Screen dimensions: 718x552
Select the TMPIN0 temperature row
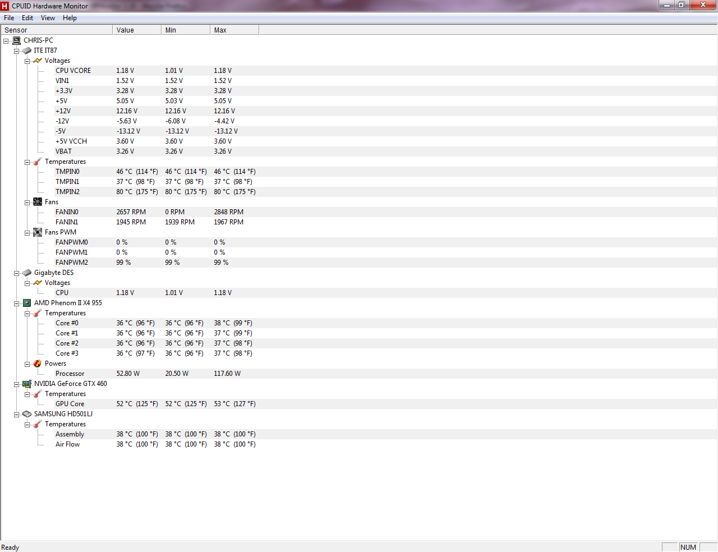tap(359, 172)
